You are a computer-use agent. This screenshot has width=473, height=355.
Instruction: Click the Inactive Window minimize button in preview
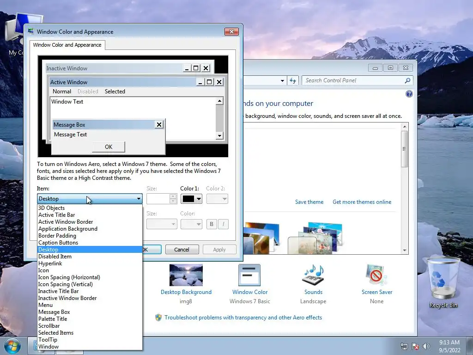pos(187,68)
